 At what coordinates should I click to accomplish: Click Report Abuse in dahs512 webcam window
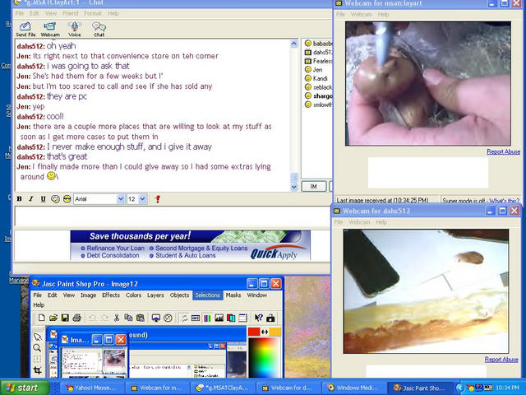coord(501,360)
